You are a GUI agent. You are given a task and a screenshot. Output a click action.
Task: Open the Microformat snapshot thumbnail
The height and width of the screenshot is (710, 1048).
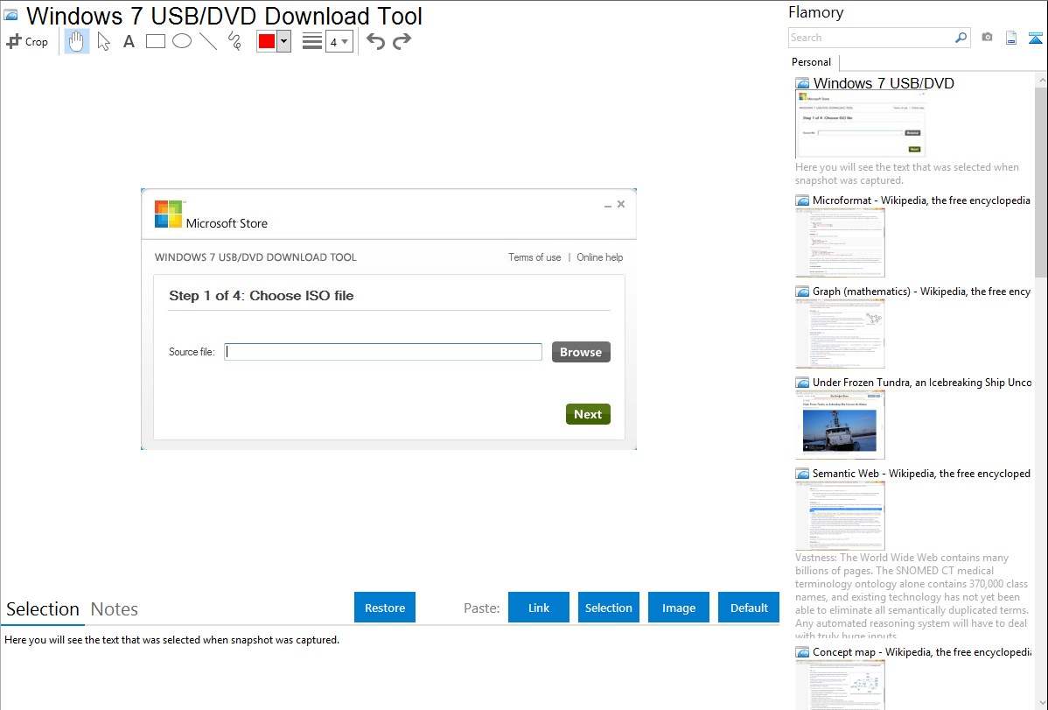[x=840, y=243]
